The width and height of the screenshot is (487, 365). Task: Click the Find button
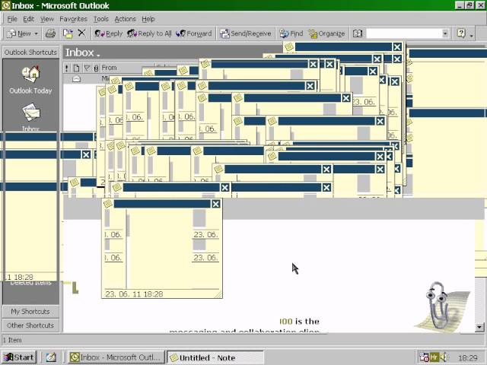pos(291,33)
